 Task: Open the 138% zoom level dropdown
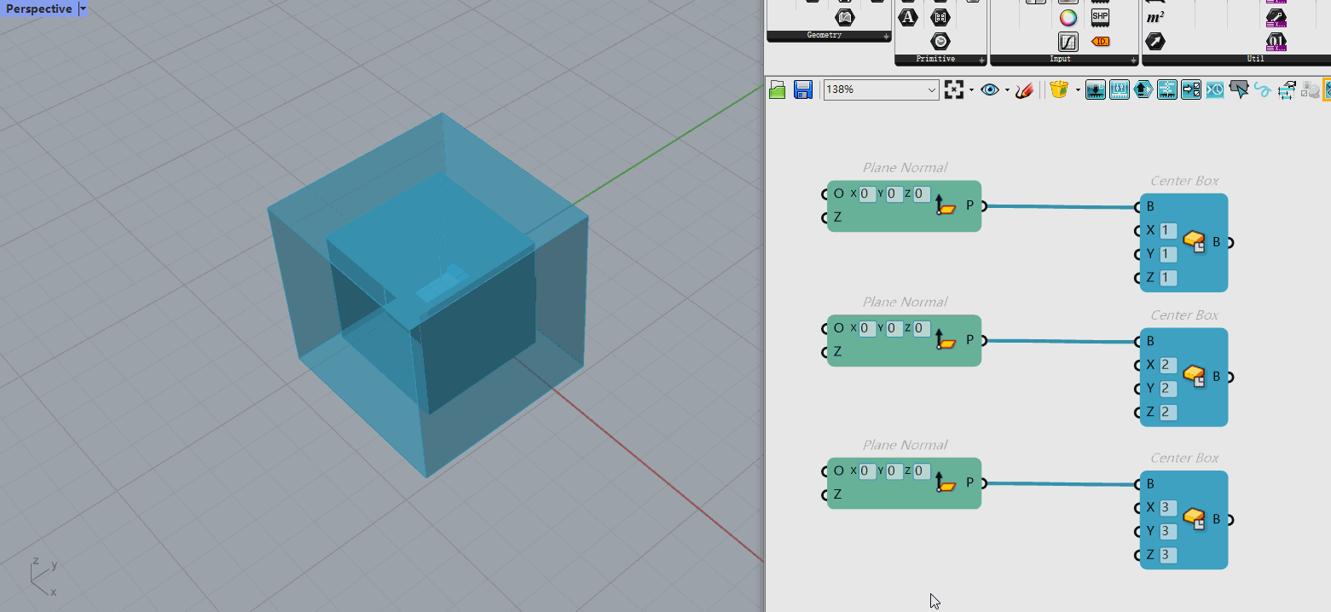click(x=931, y=89)
